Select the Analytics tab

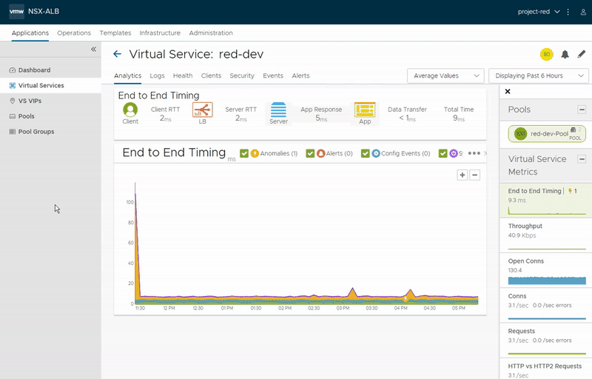(127, 76)
